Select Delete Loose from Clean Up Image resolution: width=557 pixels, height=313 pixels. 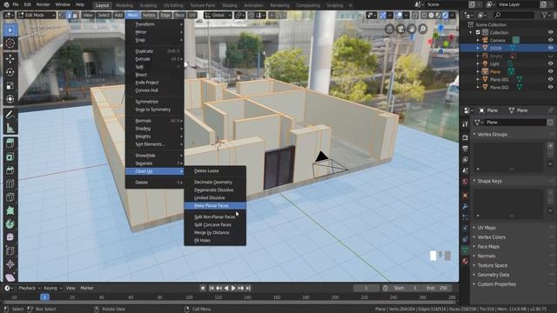pyautogui.click(x=215, y=170)
